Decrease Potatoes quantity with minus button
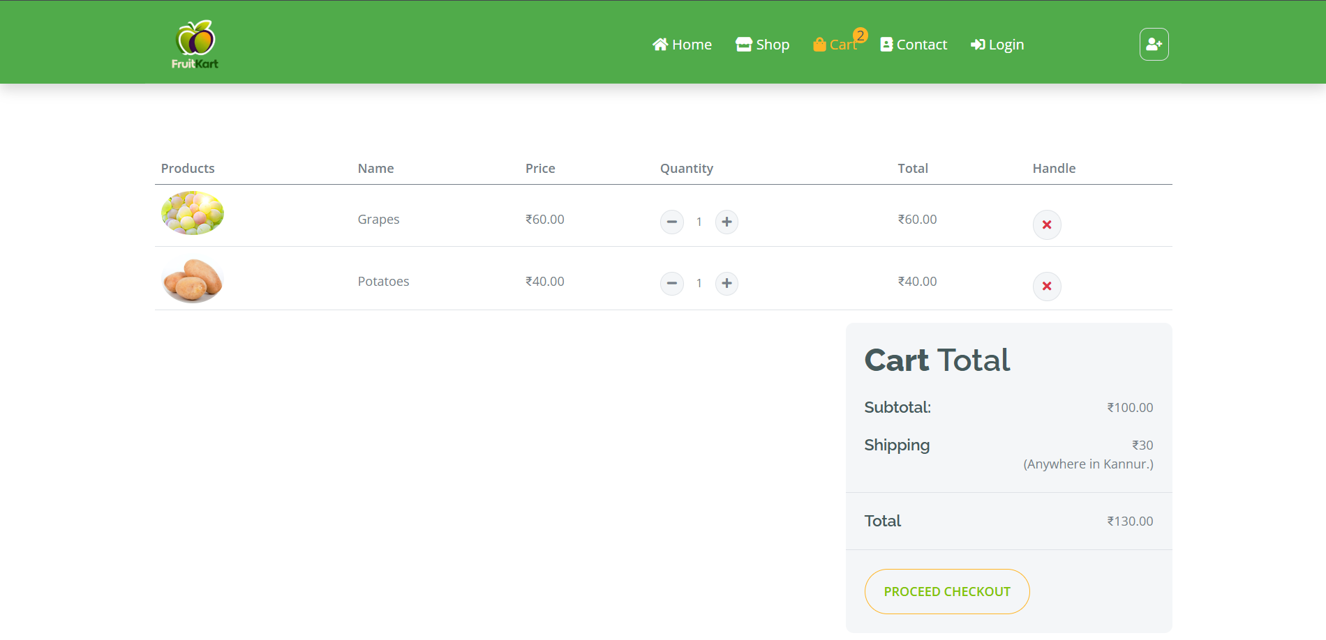 (x=671, y=283)
